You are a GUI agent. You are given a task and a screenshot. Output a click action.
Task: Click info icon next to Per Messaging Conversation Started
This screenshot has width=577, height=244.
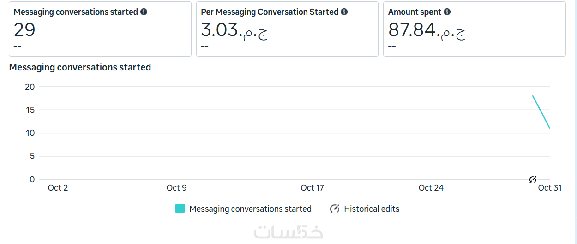click(344, 12)
